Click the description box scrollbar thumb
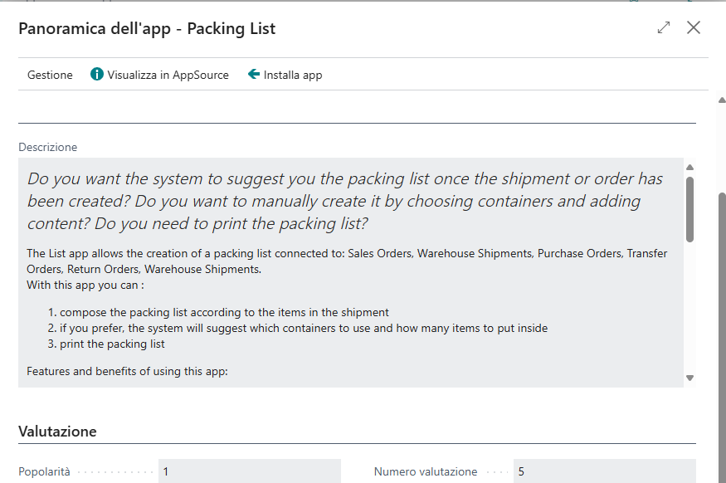Image resolution: width=726 pixels, height=483 pixels. click(689, 207)
